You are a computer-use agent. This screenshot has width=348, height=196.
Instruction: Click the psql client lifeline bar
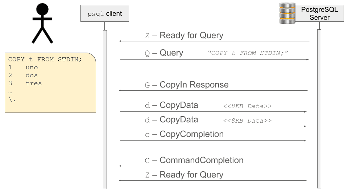pyautogui.click(x=105, y=110)
